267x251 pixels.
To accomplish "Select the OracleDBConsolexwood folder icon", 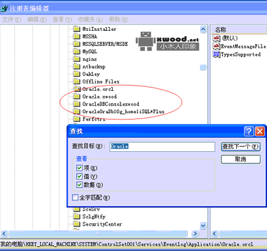I will tap(76, 104).
